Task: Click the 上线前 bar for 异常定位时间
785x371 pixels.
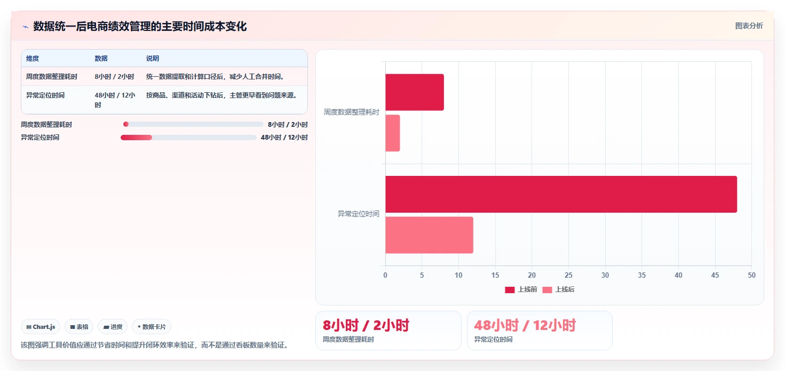Action: pyautogui.click(x=561, y=194)
